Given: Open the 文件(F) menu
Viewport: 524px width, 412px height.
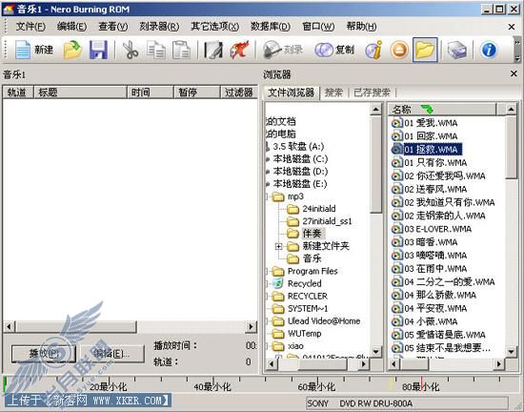Looking at the screenshot, I should pyautogui.click(x=30, y=26).
